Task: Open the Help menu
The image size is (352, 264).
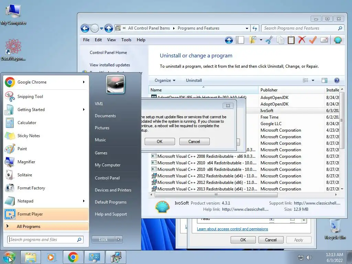Action: (141, 40)
